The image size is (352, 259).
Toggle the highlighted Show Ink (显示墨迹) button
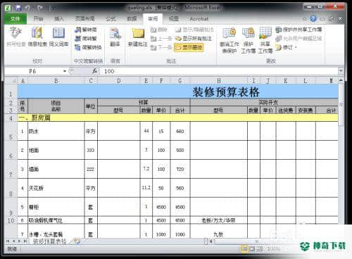coord(189,48)
